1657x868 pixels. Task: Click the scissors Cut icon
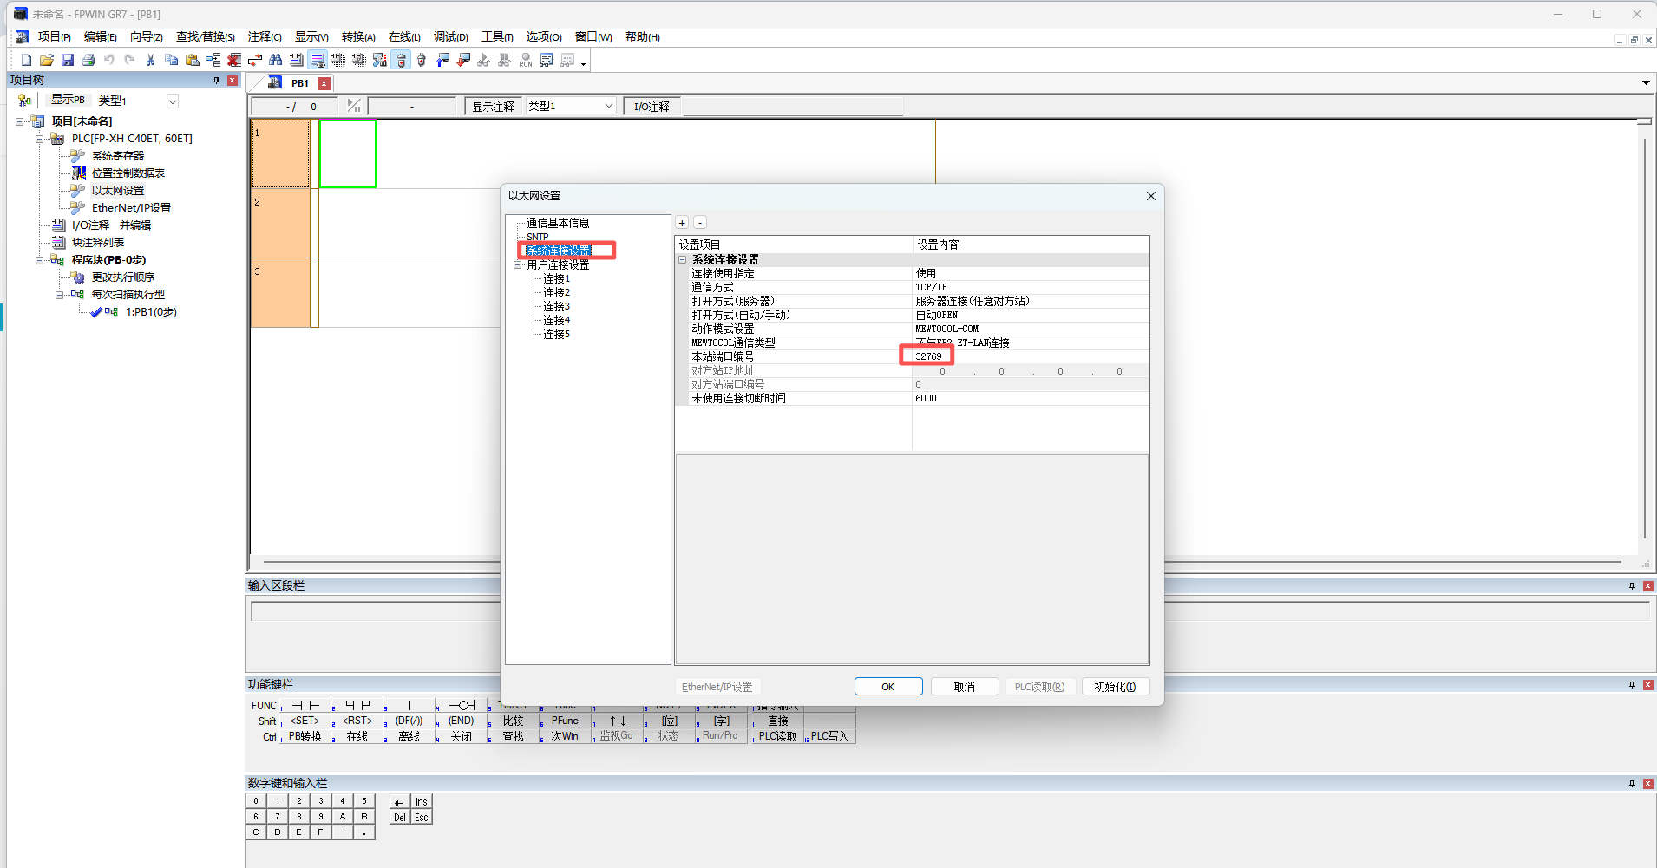click(150, 60)
